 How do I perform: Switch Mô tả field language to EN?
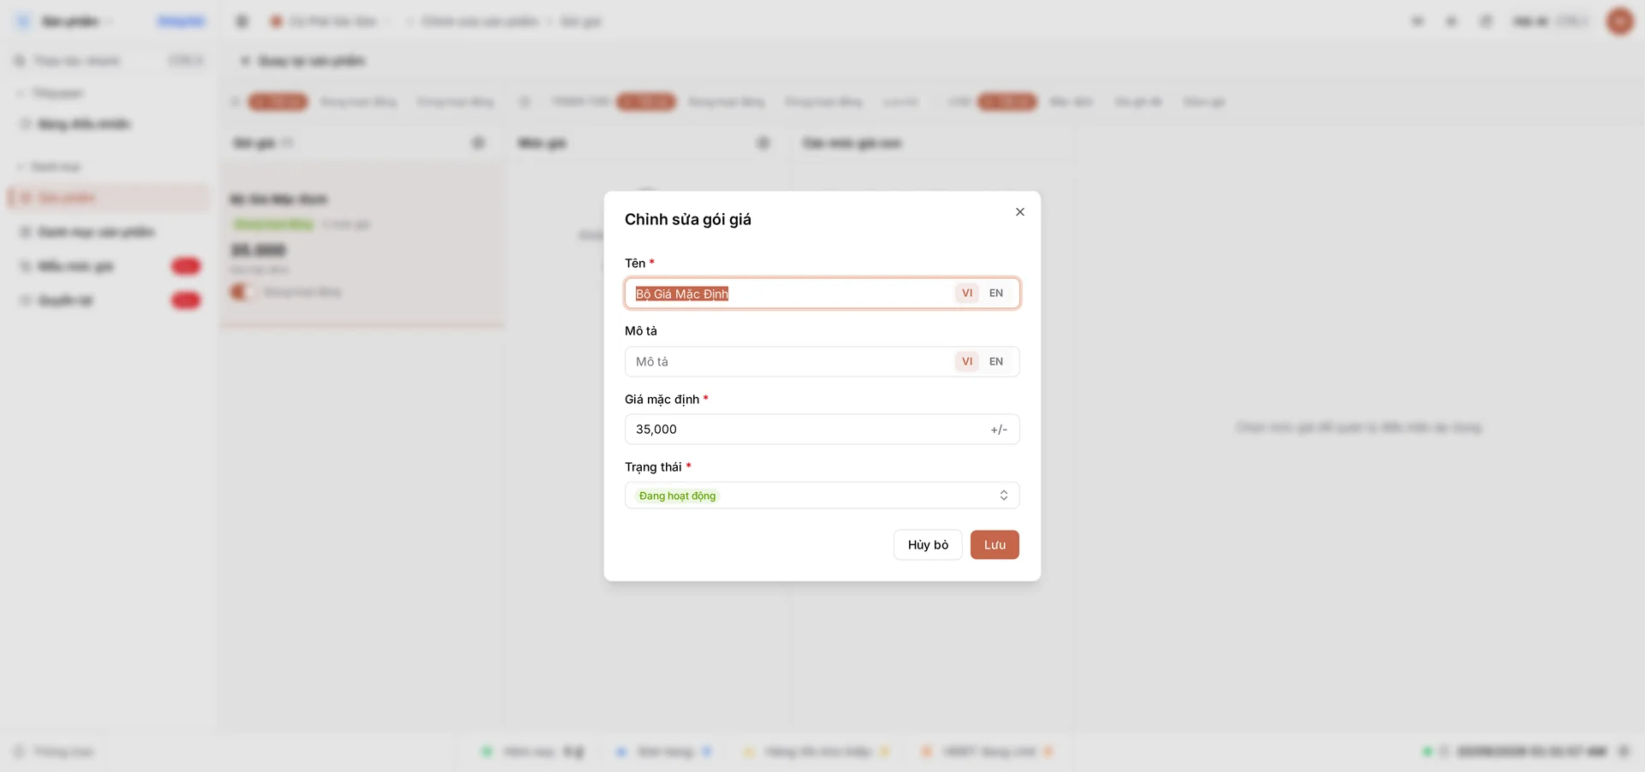995,362
